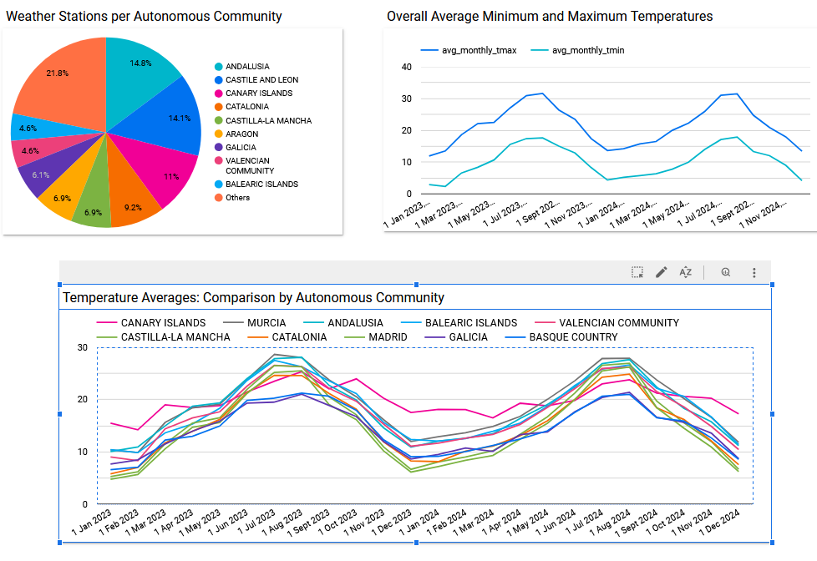This screenshot has height=561, width=817.
Task: Click BALEARIC ISLANDS legend in comparison chart
Action: 459,323
